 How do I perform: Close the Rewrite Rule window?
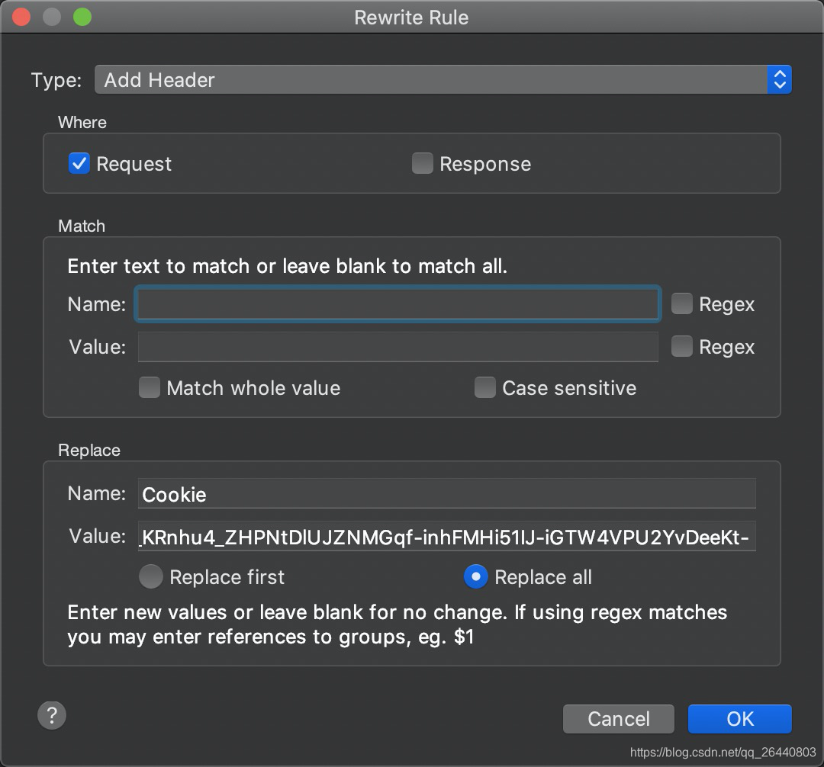point(21,17)
